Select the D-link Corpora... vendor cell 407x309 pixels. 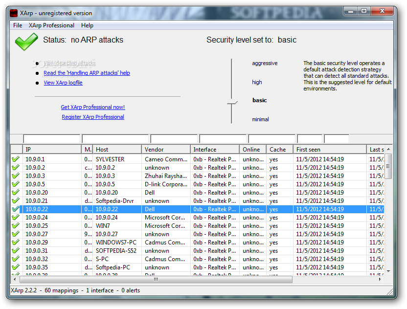[x=166, y=184]
